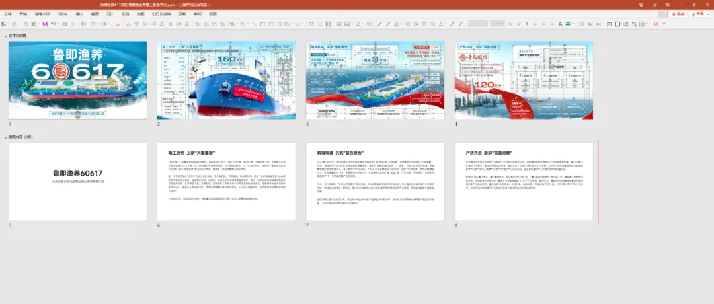
Task: Open the comments pane icon
Action: (x=663, y=14)
